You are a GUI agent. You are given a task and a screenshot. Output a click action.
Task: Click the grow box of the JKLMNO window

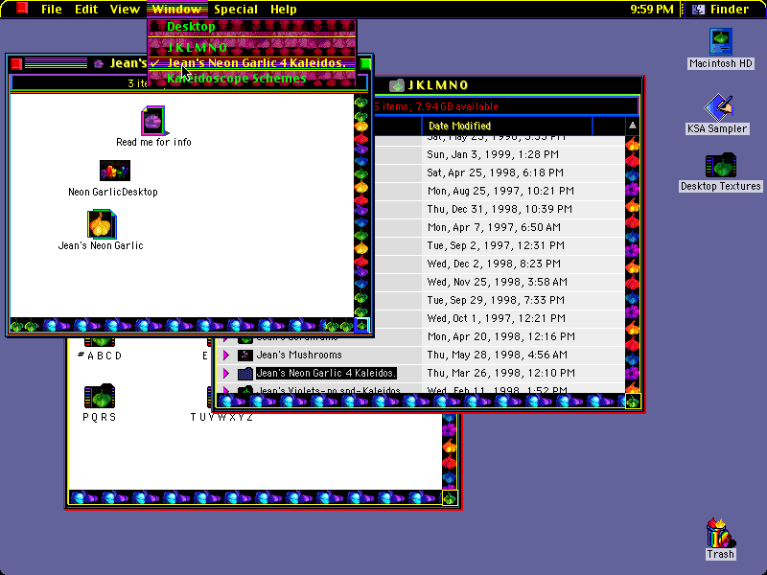pyautogui.click(x=633, y=402)
